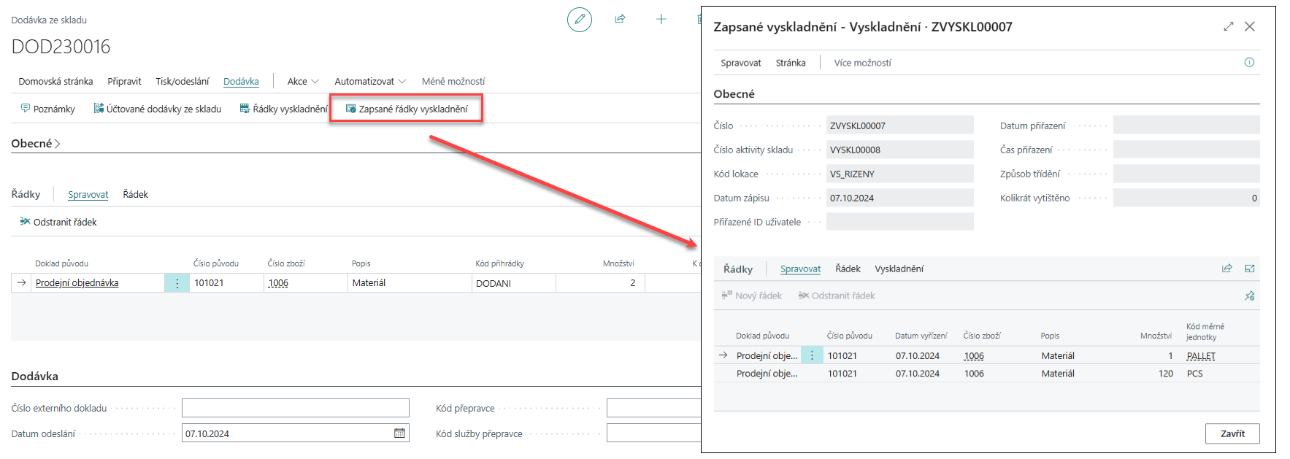Screen dimensions: 1290x459
Task: Open the Prodejní objednávka link
Action: click(x=77, y=283)
